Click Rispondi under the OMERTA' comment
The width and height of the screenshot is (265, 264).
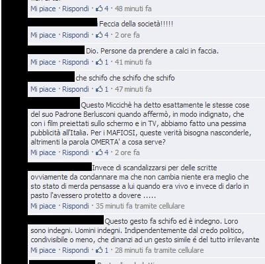[75, 152]
